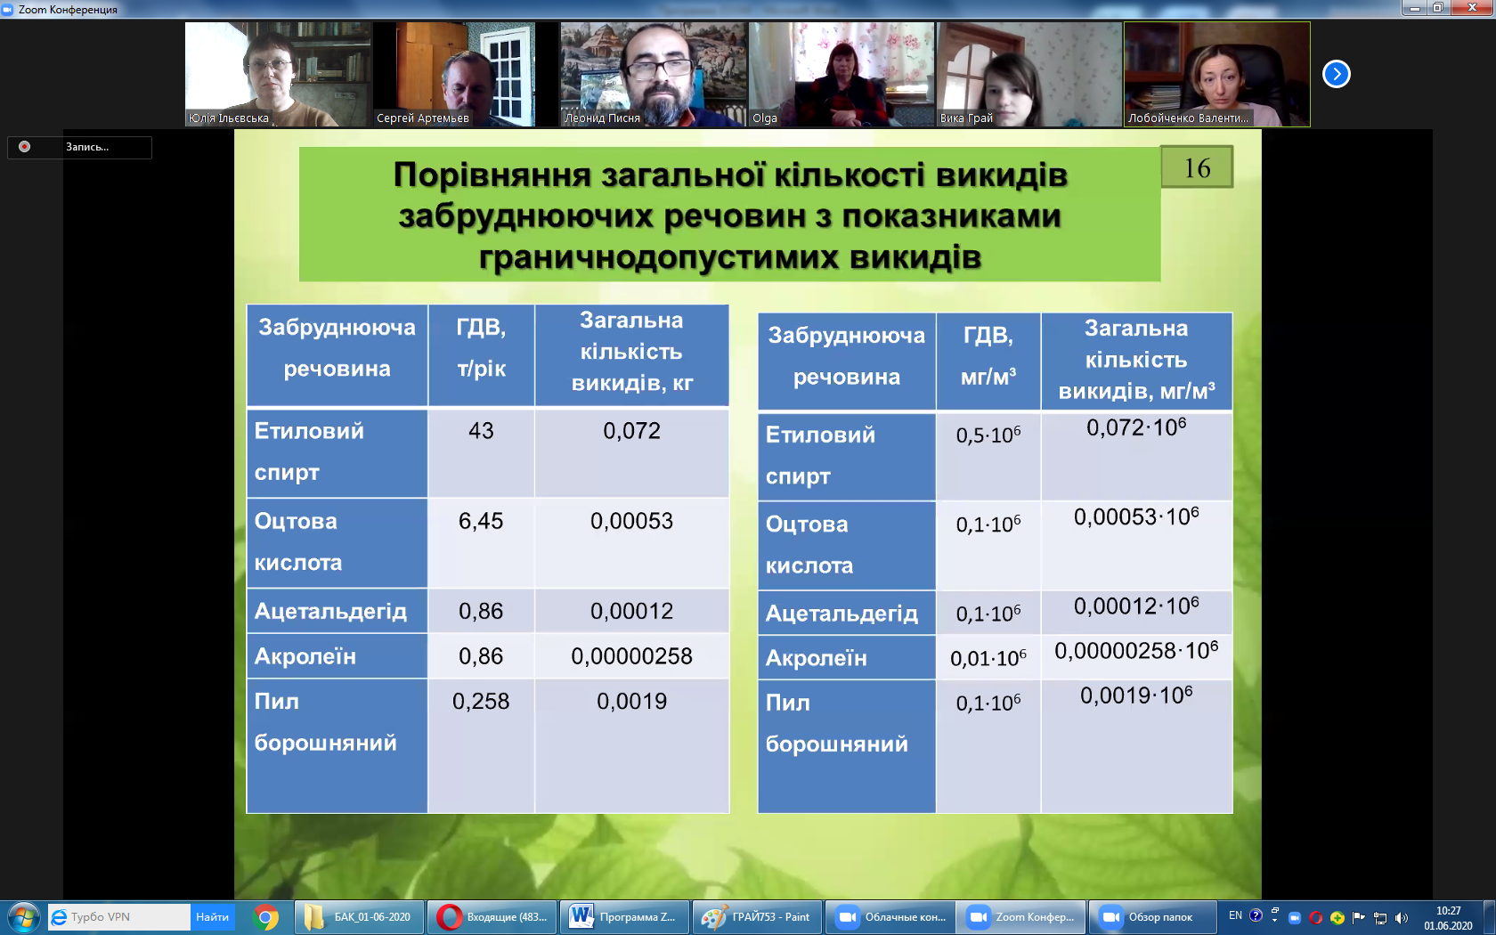The image size is (1496, 935).
Task: Click the Zoom camera icon in system tray
Action: coord(1295,918)
